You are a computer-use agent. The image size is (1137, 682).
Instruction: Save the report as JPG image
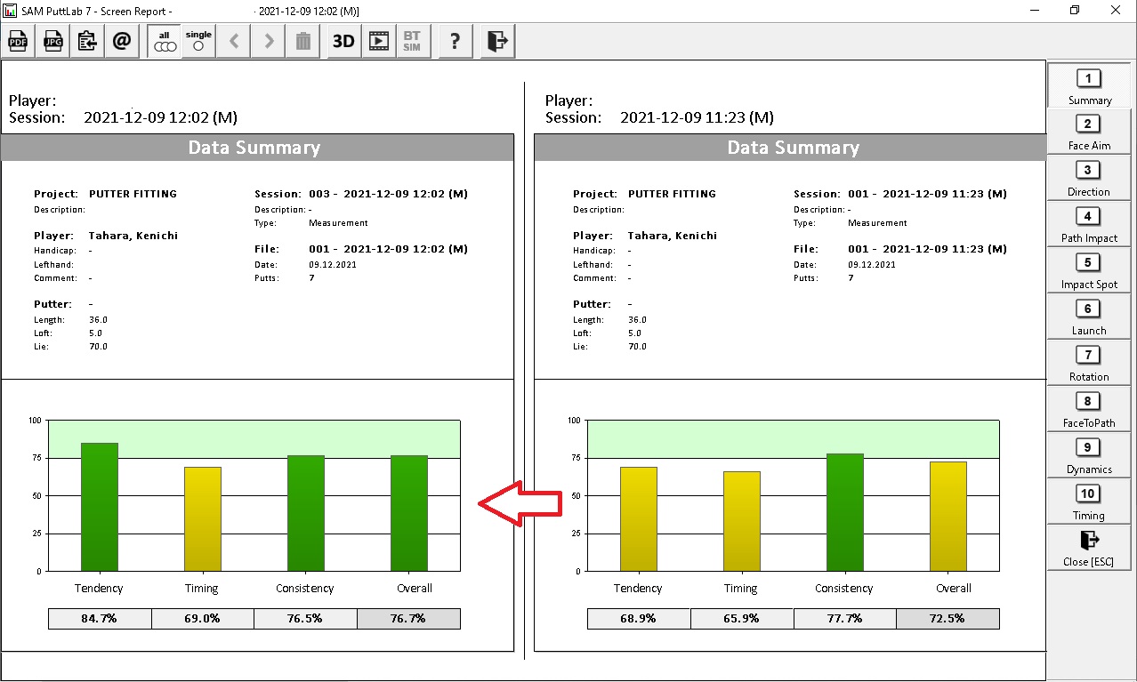52,41
